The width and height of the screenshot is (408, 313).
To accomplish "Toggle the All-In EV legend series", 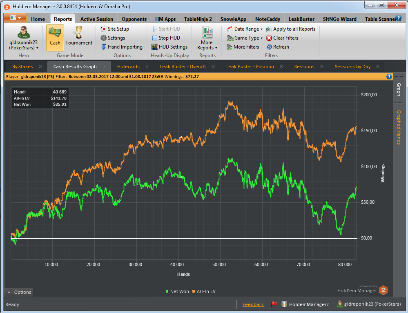I will pyautogui.click(x=204, y=291).
